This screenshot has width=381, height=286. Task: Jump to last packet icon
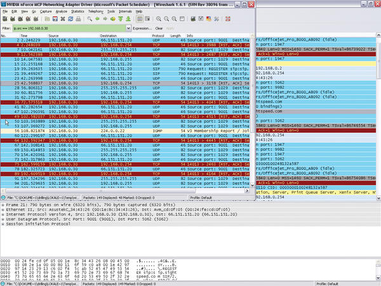click(128, 18)
